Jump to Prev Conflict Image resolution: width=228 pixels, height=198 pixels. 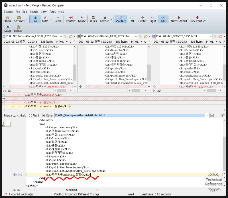(198, 19)
